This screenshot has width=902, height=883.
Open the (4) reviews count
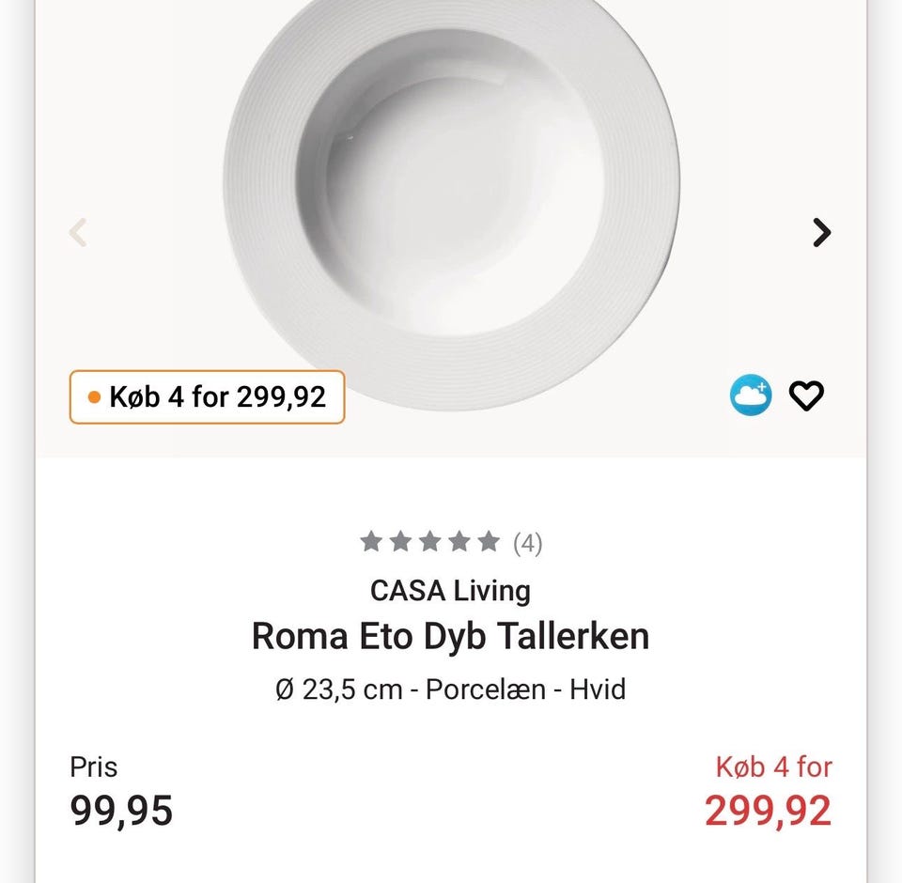tap(527, 543)
